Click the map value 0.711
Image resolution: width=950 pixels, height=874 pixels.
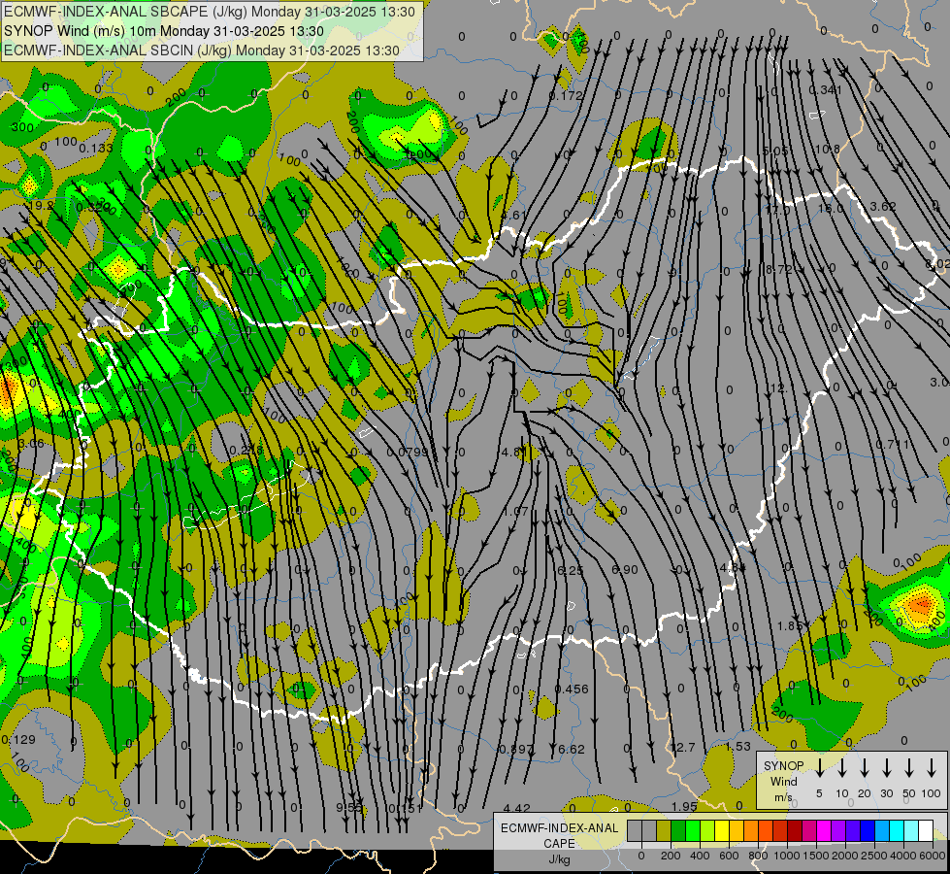[893, 445]
